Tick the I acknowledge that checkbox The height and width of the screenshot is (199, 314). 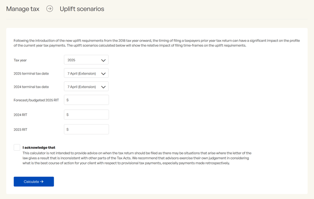(17, 148)
